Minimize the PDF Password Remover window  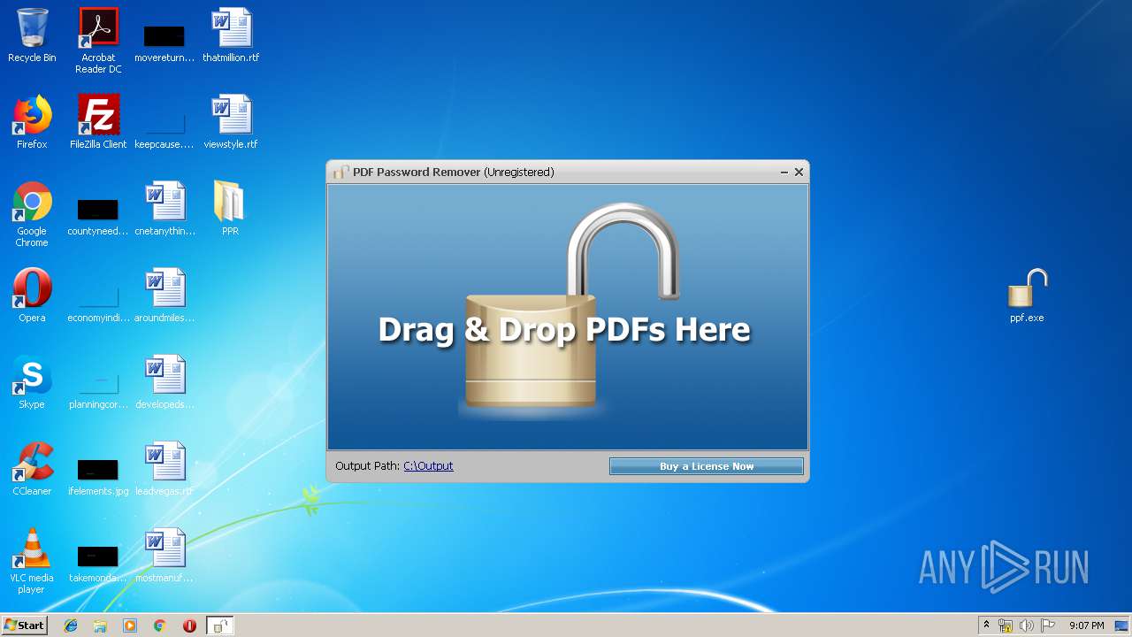point(784,173)
